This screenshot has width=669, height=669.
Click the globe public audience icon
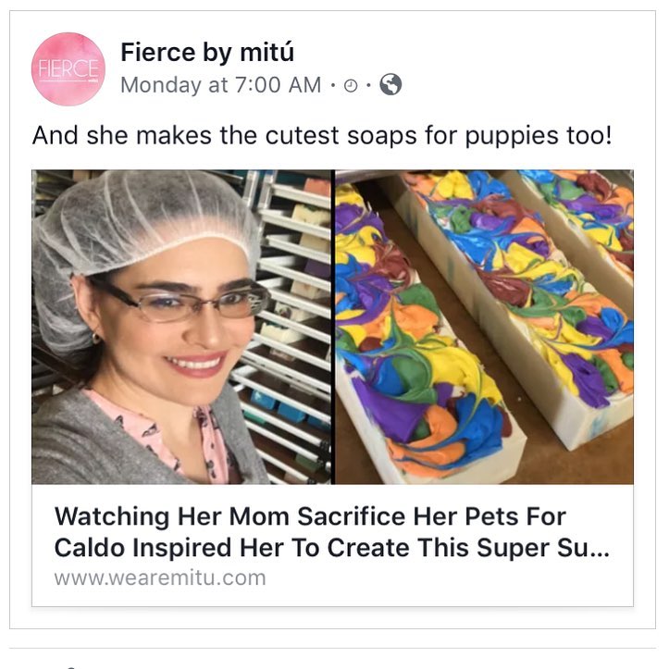pos(390,85)
